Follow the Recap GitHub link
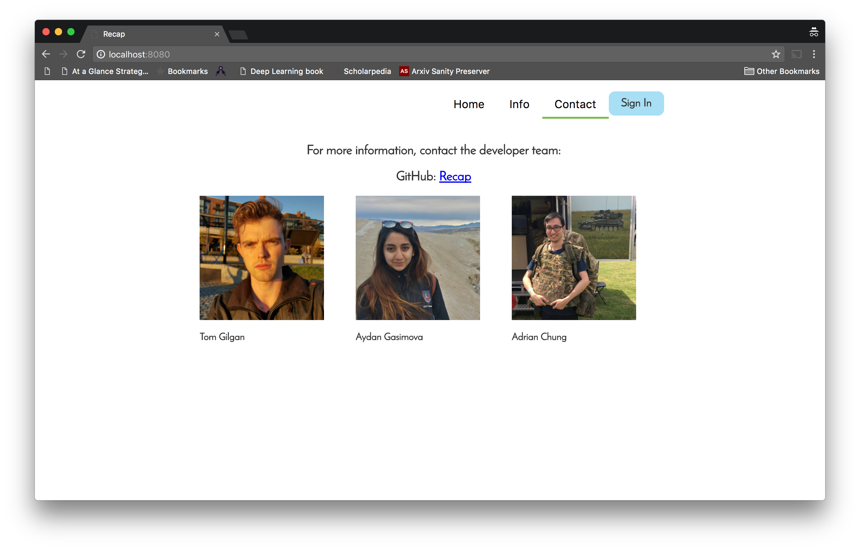Image resolution: width=860 pixels, height=550 pixels. pyautogui.click(x=455, y=176)
